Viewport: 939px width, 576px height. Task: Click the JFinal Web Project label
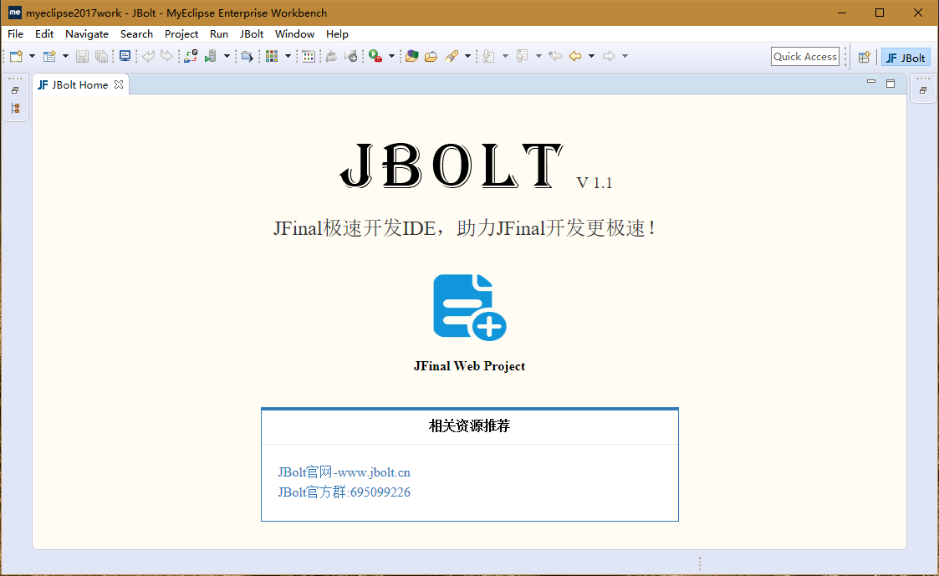tap(470, 366)
